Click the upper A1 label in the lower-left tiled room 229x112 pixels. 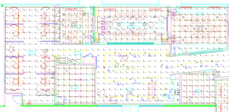pyautogui.click(x=80, y=78)
